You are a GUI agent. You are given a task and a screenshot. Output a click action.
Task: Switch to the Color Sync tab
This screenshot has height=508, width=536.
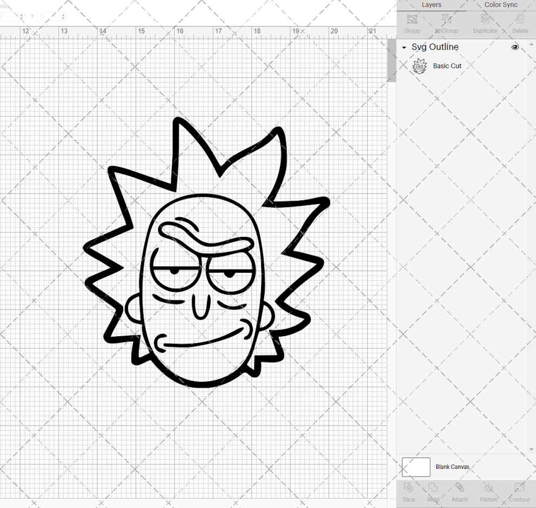(500, 5)
